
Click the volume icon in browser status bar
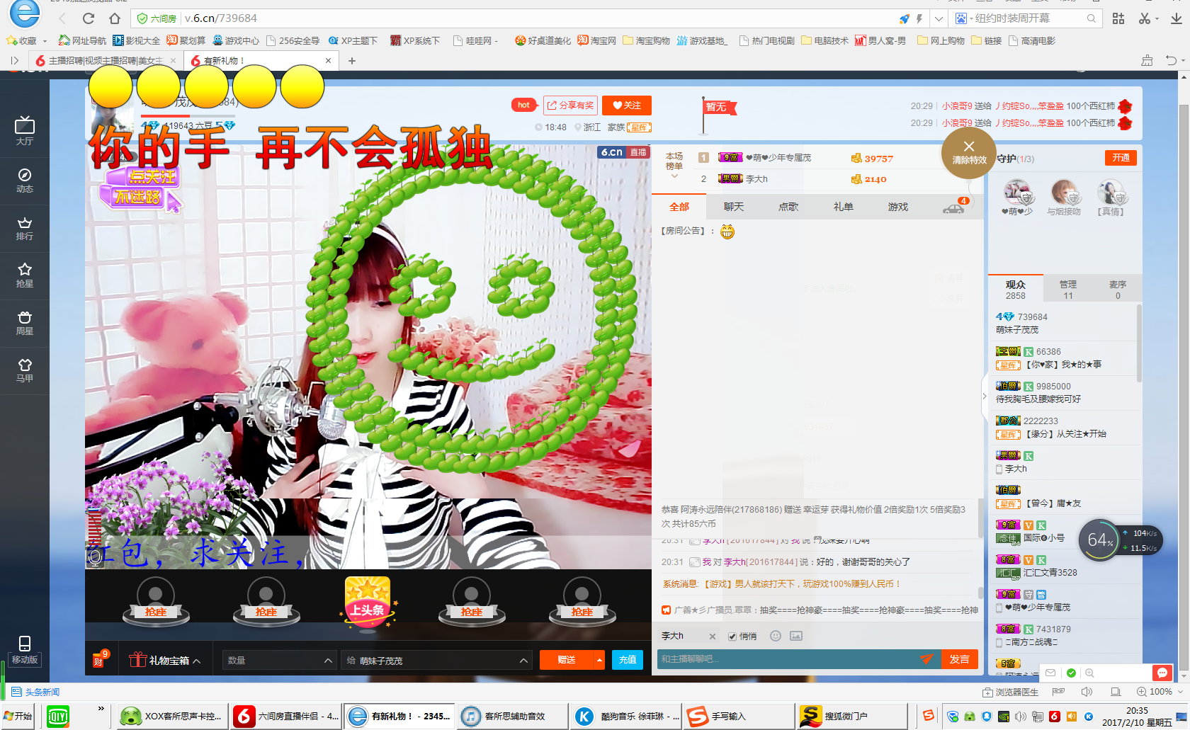[x=1087, y=692]
